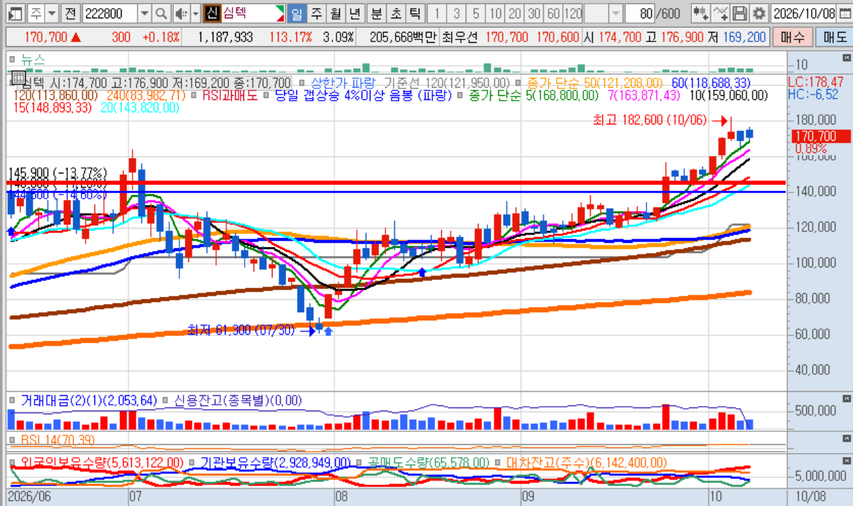Edit the date field 2026/10/08

click(805, 13)
